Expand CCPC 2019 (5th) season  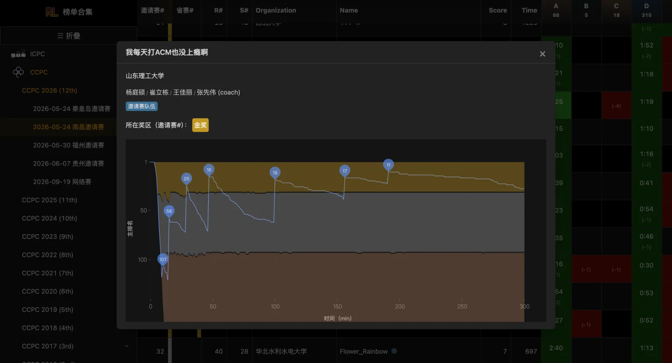(48, 310)
